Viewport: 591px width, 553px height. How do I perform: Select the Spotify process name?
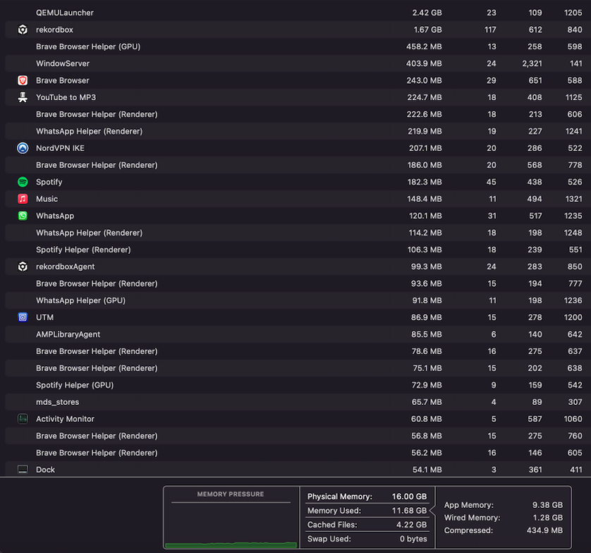point(49,182)
